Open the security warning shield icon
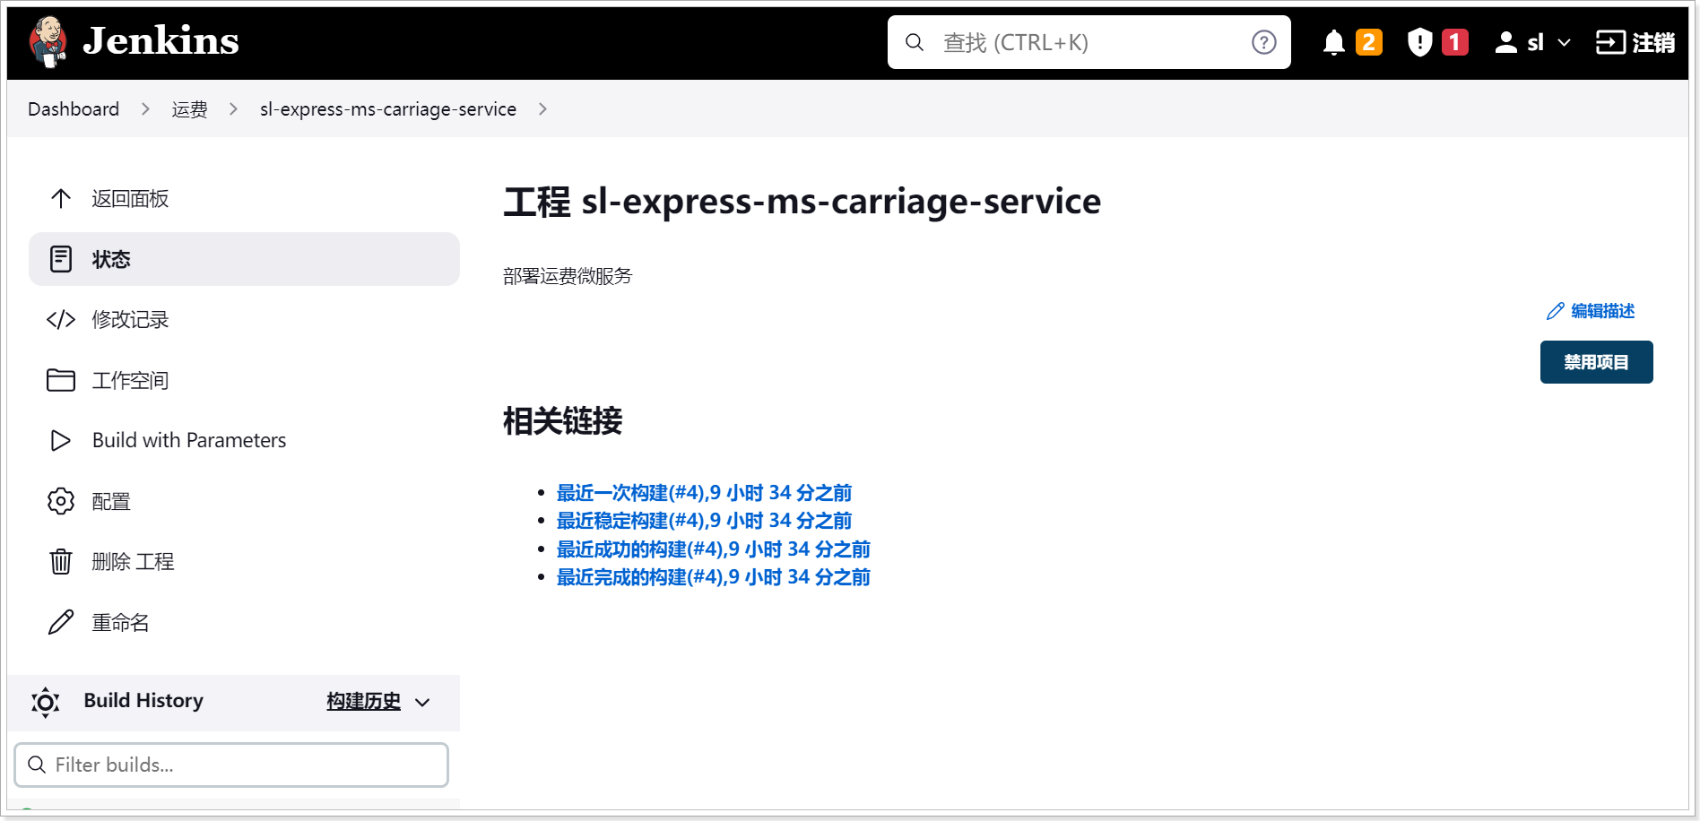The height and width of the screenshot is (821, 1700). 1420,42
